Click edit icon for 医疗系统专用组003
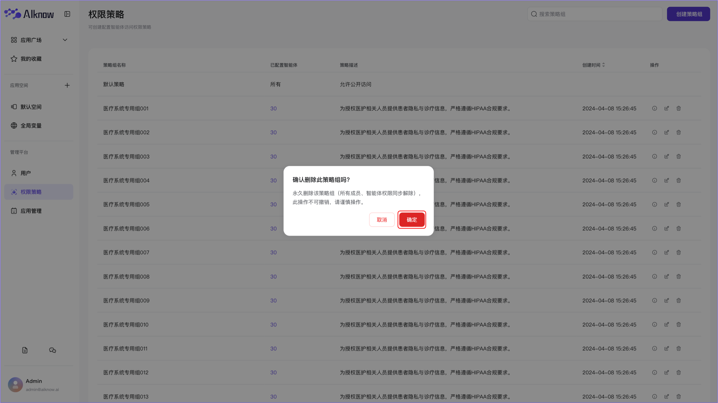 [666, 157]
